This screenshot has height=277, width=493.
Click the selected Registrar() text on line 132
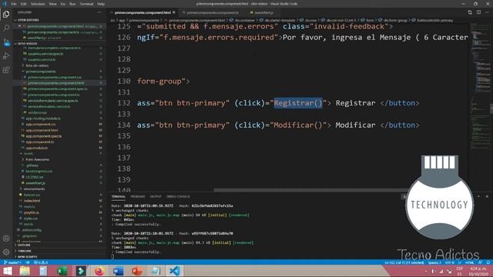[298, 103]
